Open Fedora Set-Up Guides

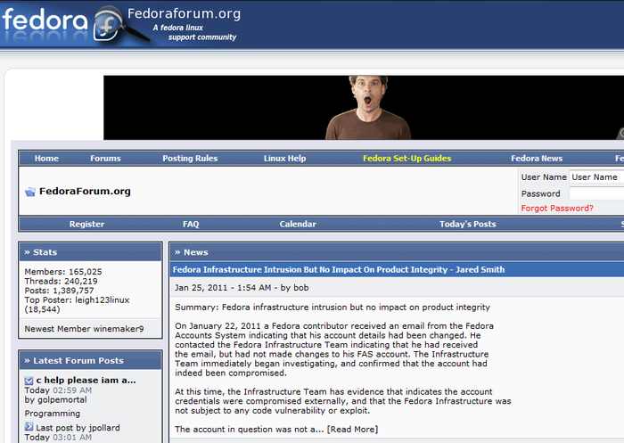pos(406,159)
